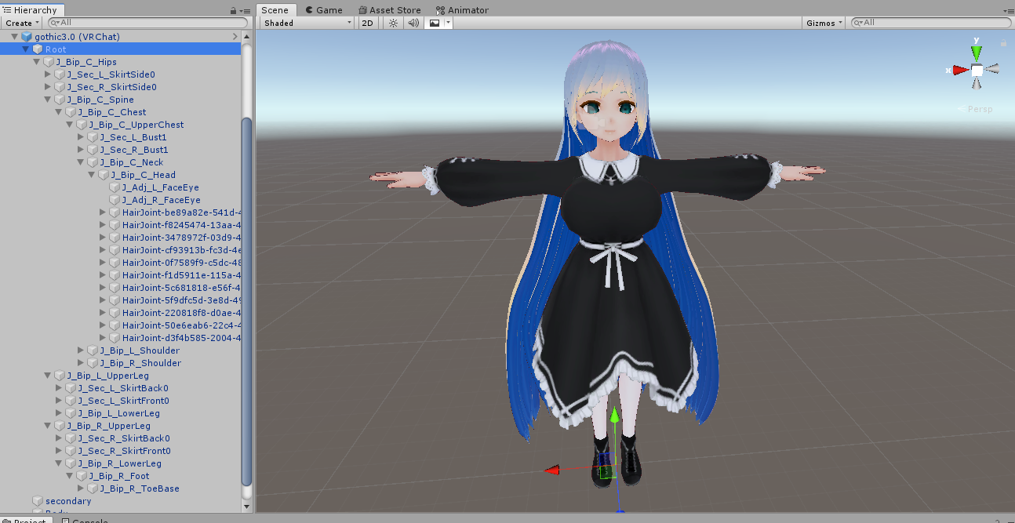Open Create dropdown in Hierarchy
The image size is (1015, 523).
tap(21, 23)
